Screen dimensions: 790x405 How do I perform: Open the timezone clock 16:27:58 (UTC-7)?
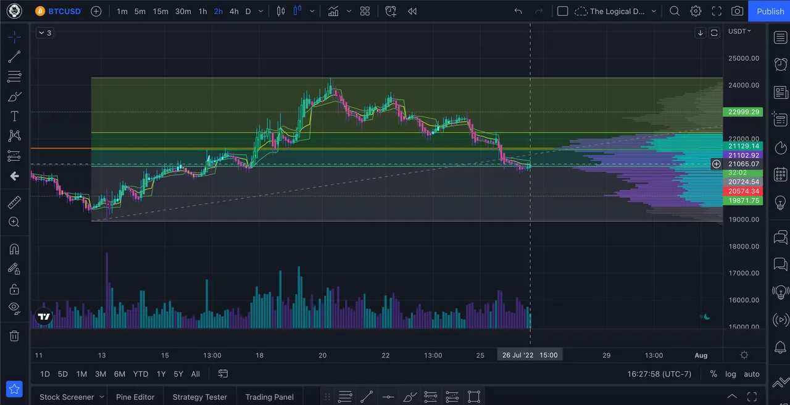click(659, 374)
